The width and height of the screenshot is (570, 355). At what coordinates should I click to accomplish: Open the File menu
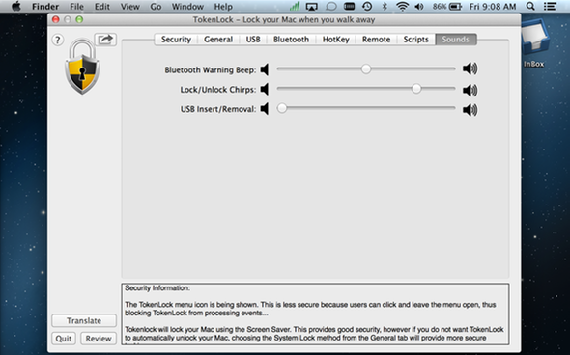pyautogui.click(x=76, y=7)
